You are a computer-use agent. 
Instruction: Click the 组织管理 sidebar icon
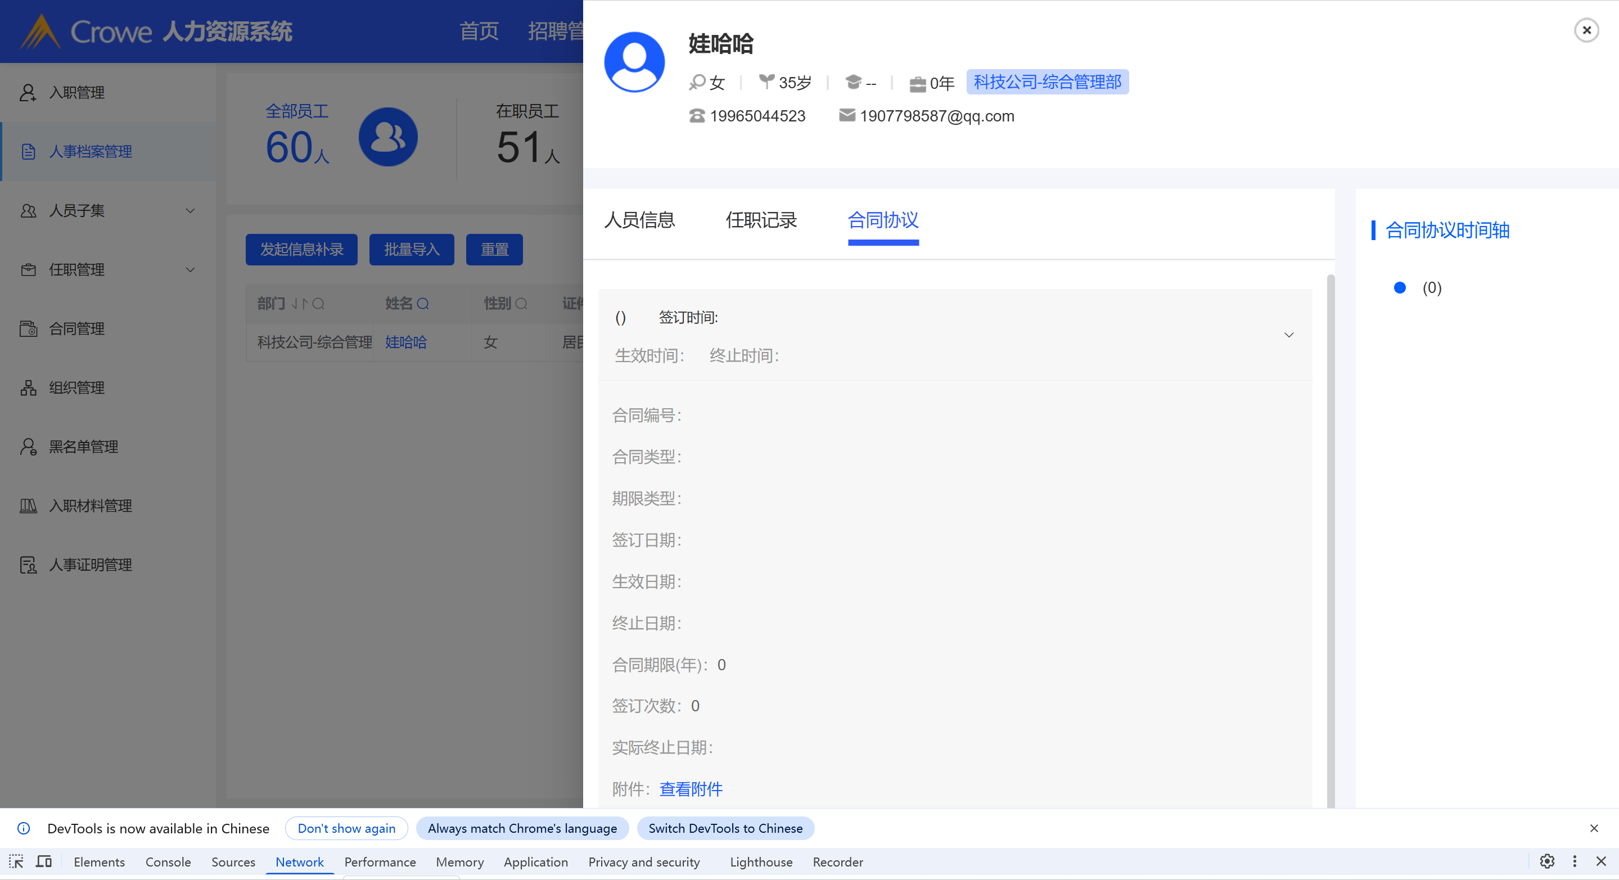click(28, 388)
